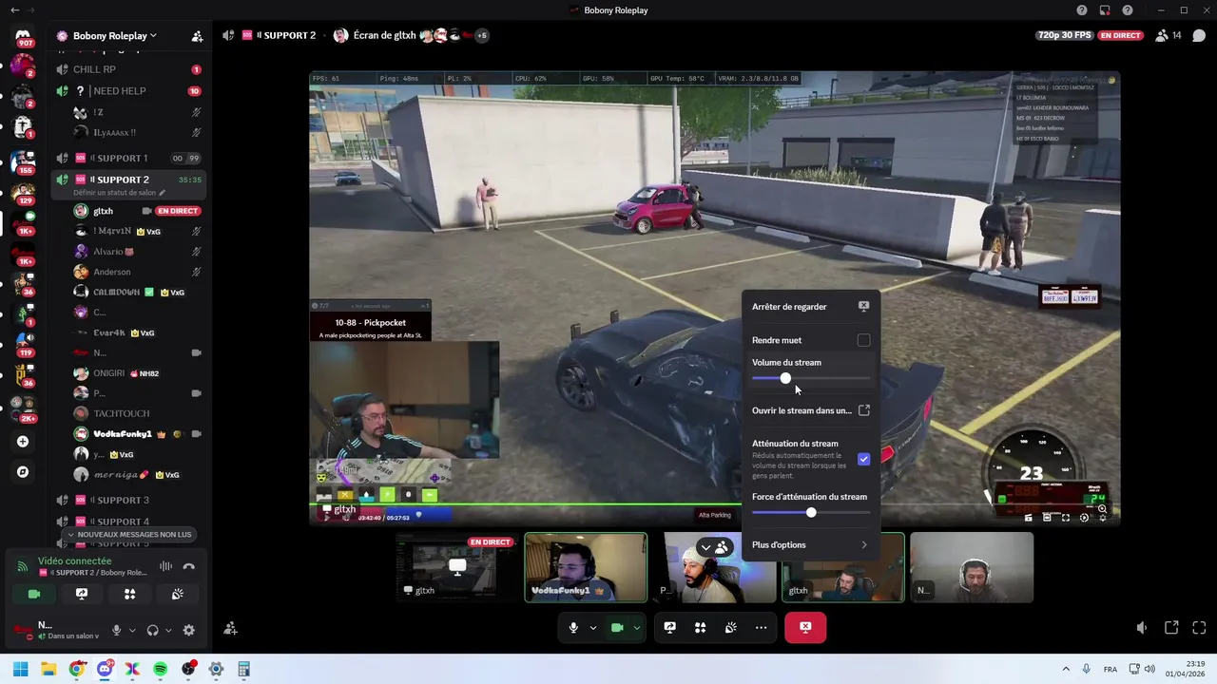Open microphone options arrow in call controls
Screen dimensions: 1217x684
(593, 628)
